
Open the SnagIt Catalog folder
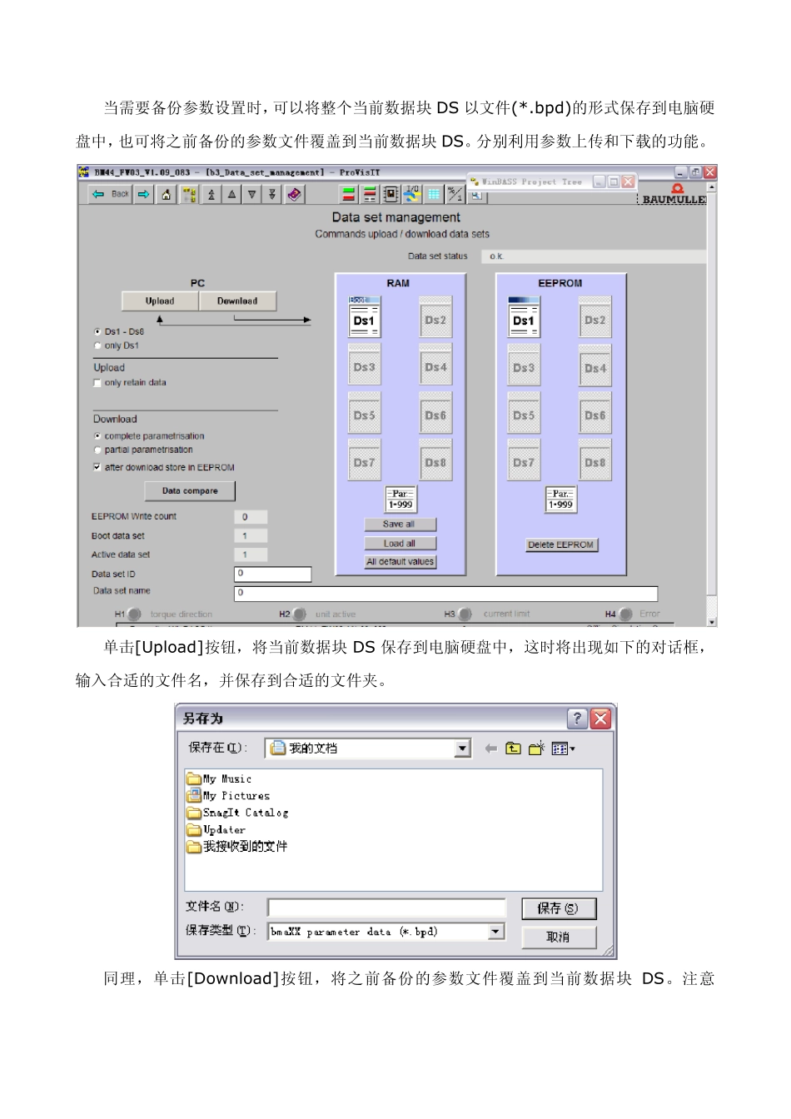click(238, 813)
